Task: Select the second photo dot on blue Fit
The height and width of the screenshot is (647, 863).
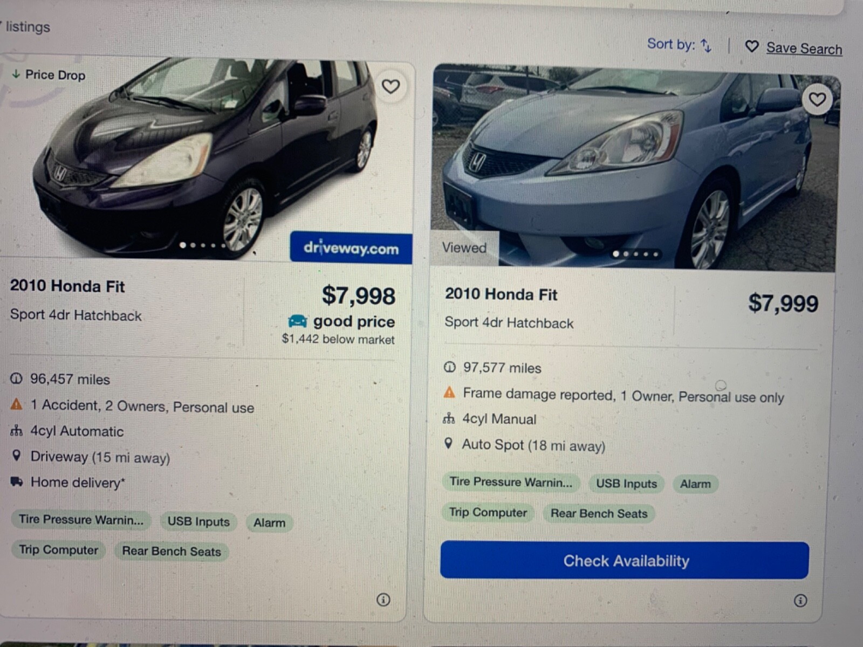Action: click(626, 254)
